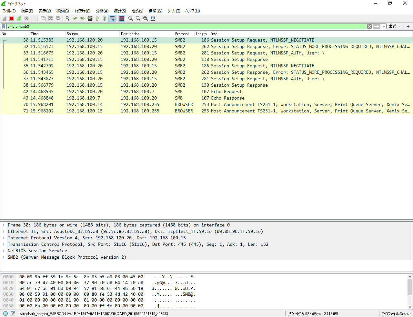Expand the Ethernet II tree item
This screenshot has width=413, height=317.
[4, 231]
